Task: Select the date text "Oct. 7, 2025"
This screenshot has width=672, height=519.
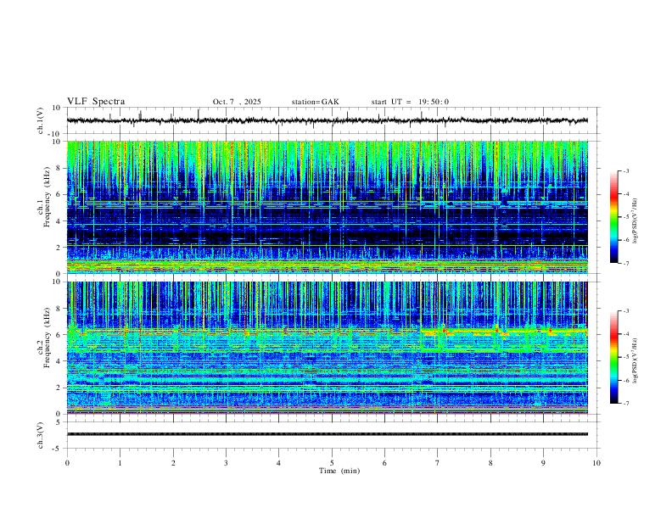Action: coord(237,102)
